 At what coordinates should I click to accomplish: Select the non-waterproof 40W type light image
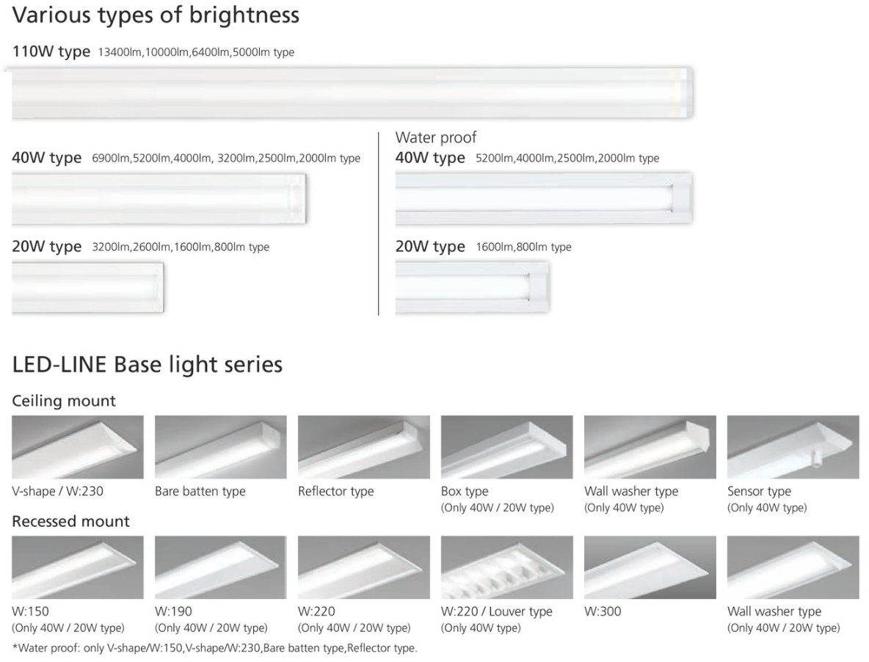tap(159, 199)
